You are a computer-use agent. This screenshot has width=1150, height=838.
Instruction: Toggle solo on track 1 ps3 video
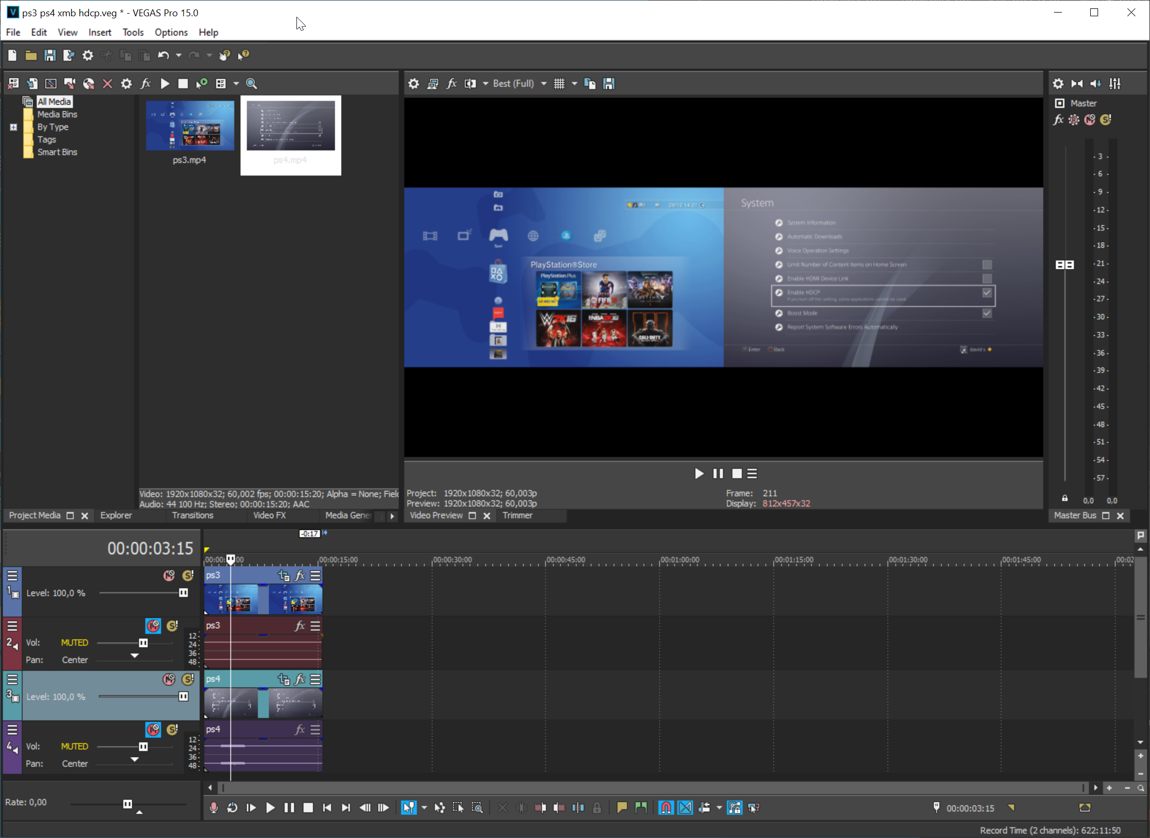point(188,575)
